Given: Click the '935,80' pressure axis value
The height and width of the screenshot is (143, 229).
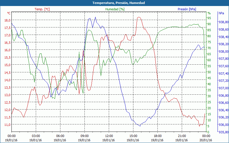Looking at the screenshot, I should click(x=224, y=132).
